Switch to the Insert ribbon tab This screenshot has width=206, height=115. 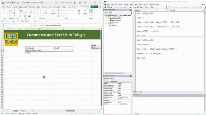click(x=15, y=7)
